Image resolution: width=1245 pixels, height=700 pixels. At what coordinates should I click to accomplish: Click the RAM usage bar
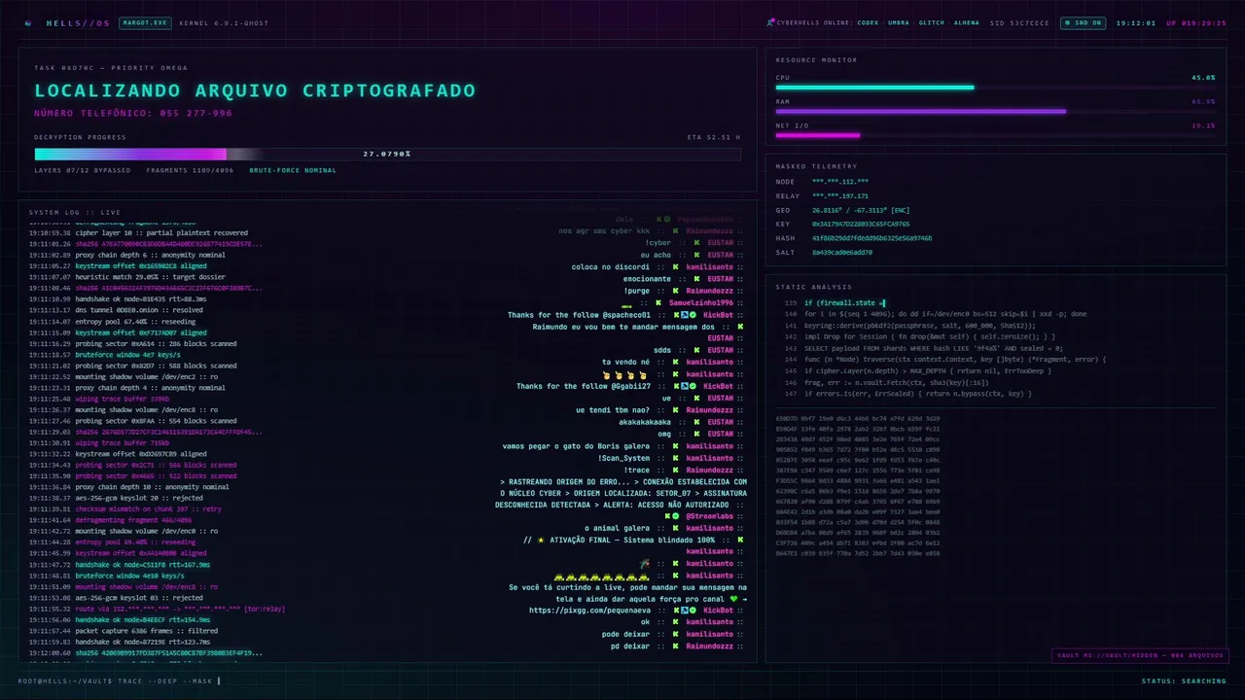coord(995,111)
